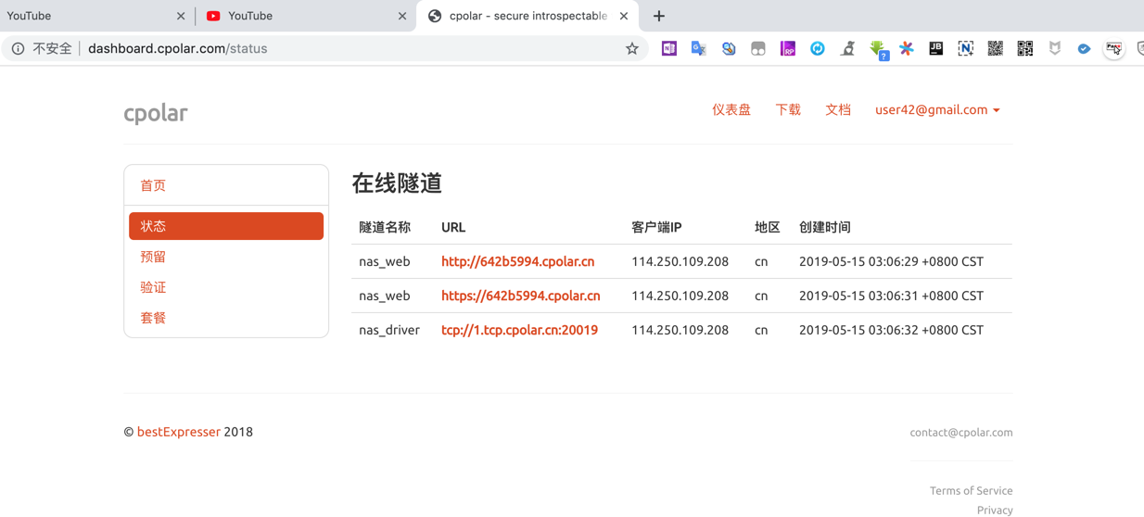
Task: Open a new browser tab
Action: tap(659, 16)
